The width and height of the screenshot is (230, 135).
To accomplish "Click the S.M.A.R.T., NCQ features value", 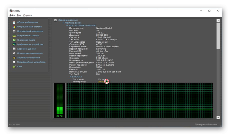I will click(x=104, y=60).
